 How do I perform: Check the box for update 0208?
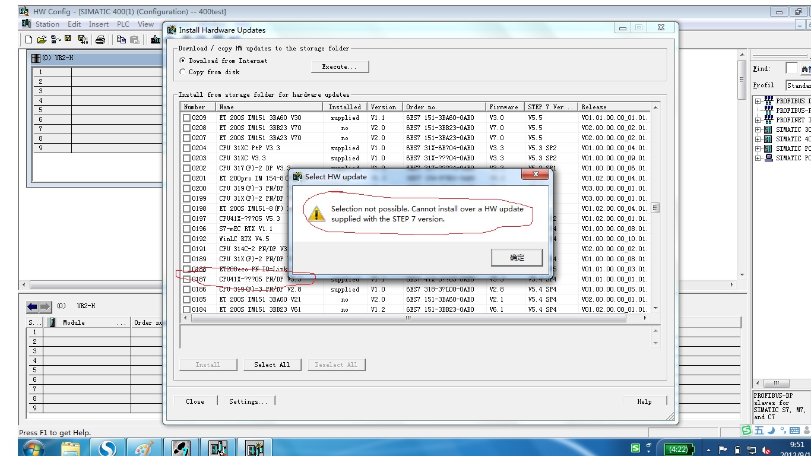tap(186, 128)
